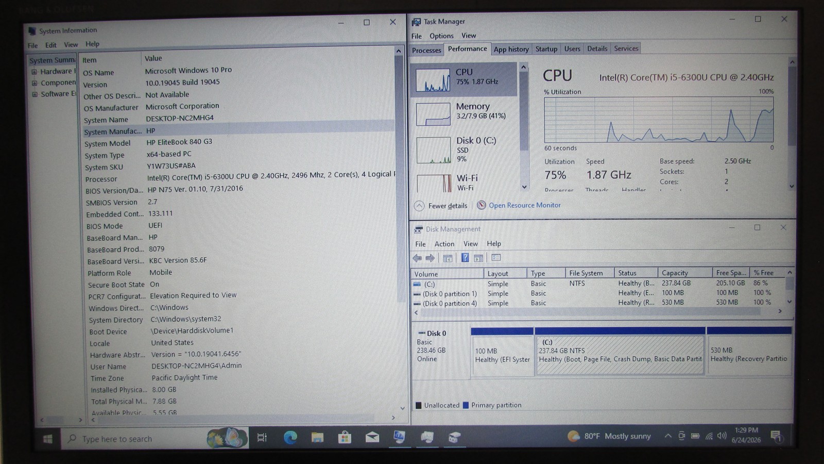Open File menu in Task Manager
Screen dimensions: 824x464
coord(416,36)
